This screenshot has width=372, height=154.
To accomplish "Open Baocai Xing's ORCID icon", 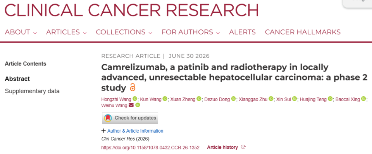I will point(363,99).
